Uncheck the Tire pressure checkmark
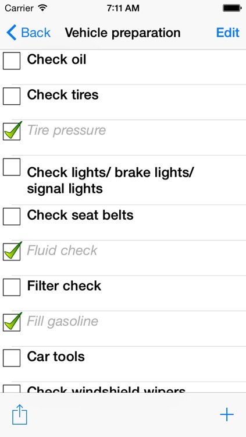This screenshot has width=246, height=437. [x=12, y=131]
